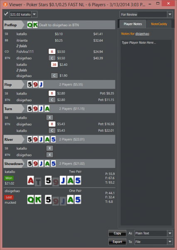
Task: Click the HoldemManager app icon in title bar
Action: click(x=5, y=5)
